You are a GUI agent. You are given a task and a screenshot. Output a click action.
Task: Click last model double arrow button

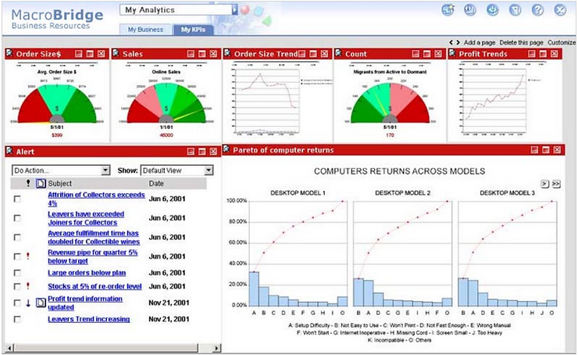coord(556,184)
